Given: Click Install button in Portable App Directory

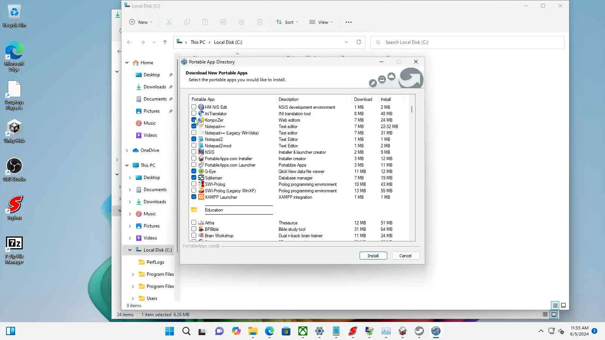Looking at the screenshot, I should [x=373, y=256].
